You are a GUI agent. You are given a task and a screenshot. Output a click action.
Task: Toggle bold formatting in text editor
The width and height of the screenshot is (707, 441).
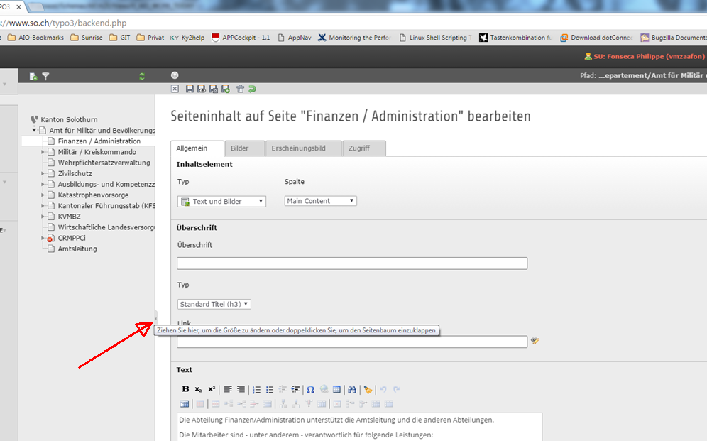pos(185,389)
